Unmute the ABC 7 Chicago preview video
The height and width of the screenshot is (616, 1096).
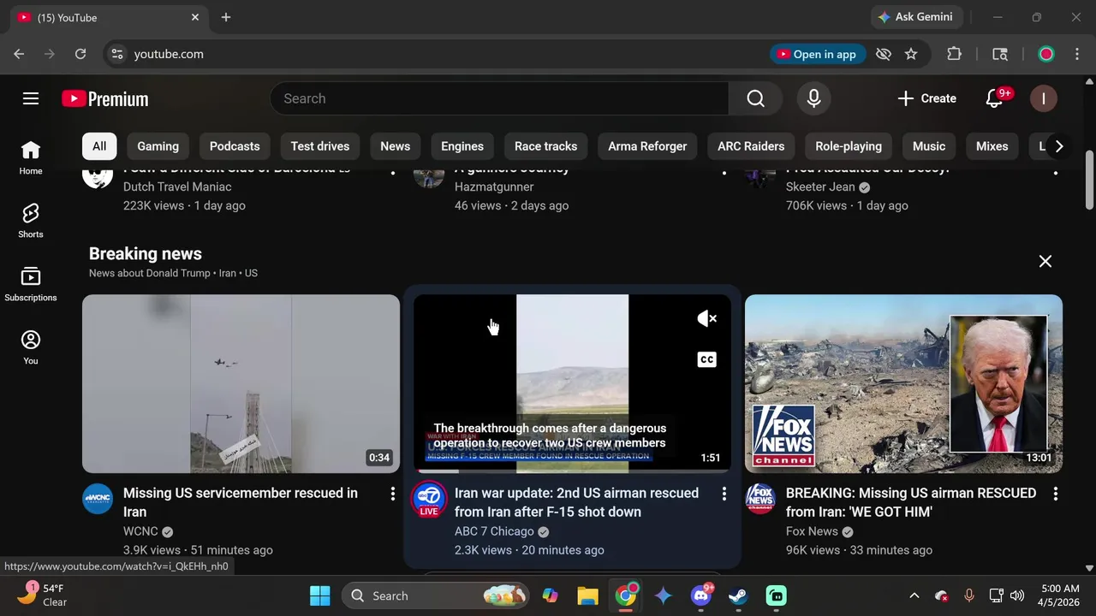point(706,318)
